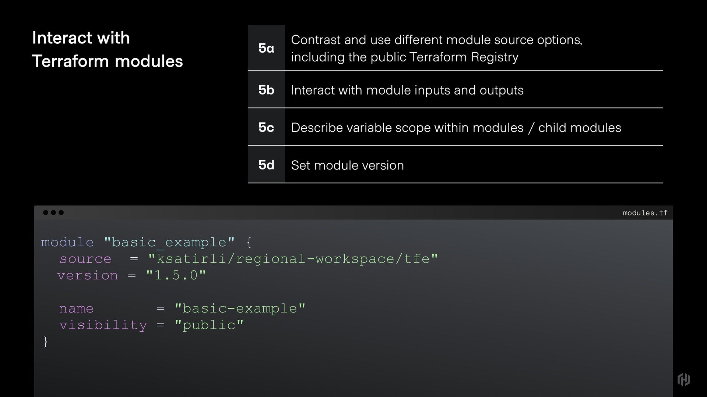Click 'Set module version' text
Screen dimensions: 707x397
(x=347, y=165)
